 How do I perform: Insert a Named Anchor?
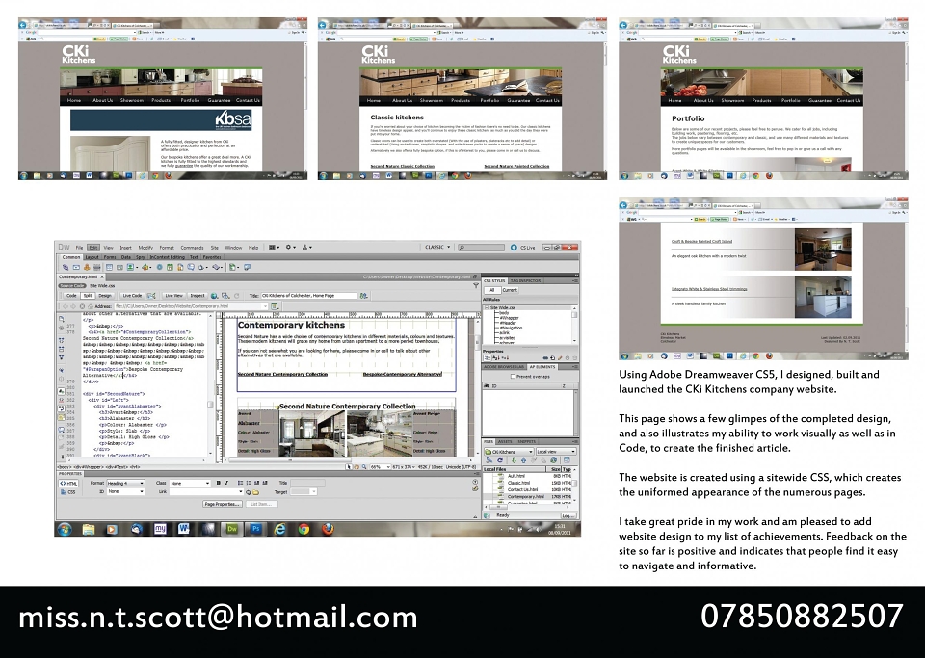(x=87, y=267)
